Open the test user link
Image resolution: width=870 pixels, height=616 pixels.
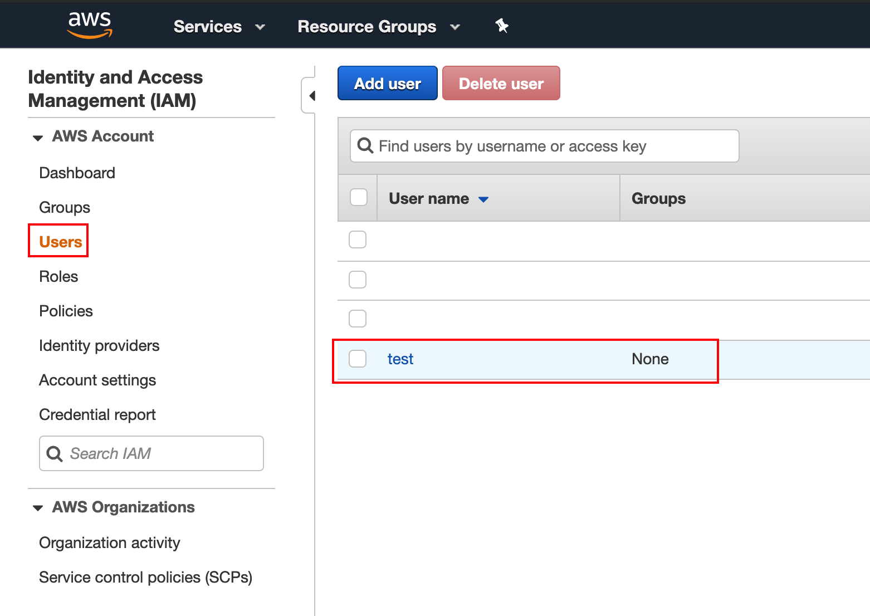[x=400, y=359]
